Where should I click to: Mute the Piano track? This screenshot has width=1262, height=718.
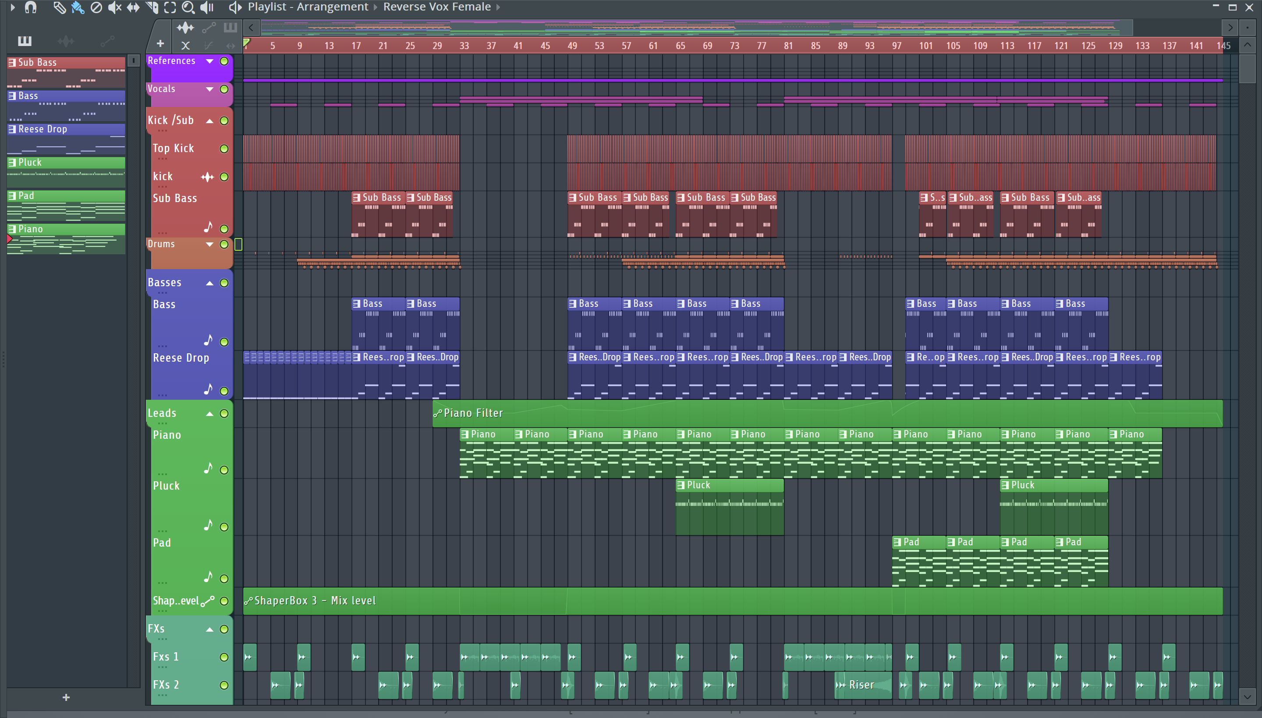pyautogui.click(x=224, y=470)
